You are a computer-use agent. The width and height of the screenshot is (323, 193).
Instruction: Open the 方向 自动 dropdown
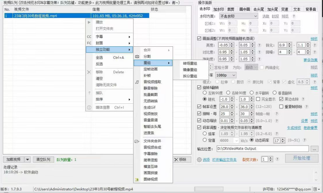point(251,67)
